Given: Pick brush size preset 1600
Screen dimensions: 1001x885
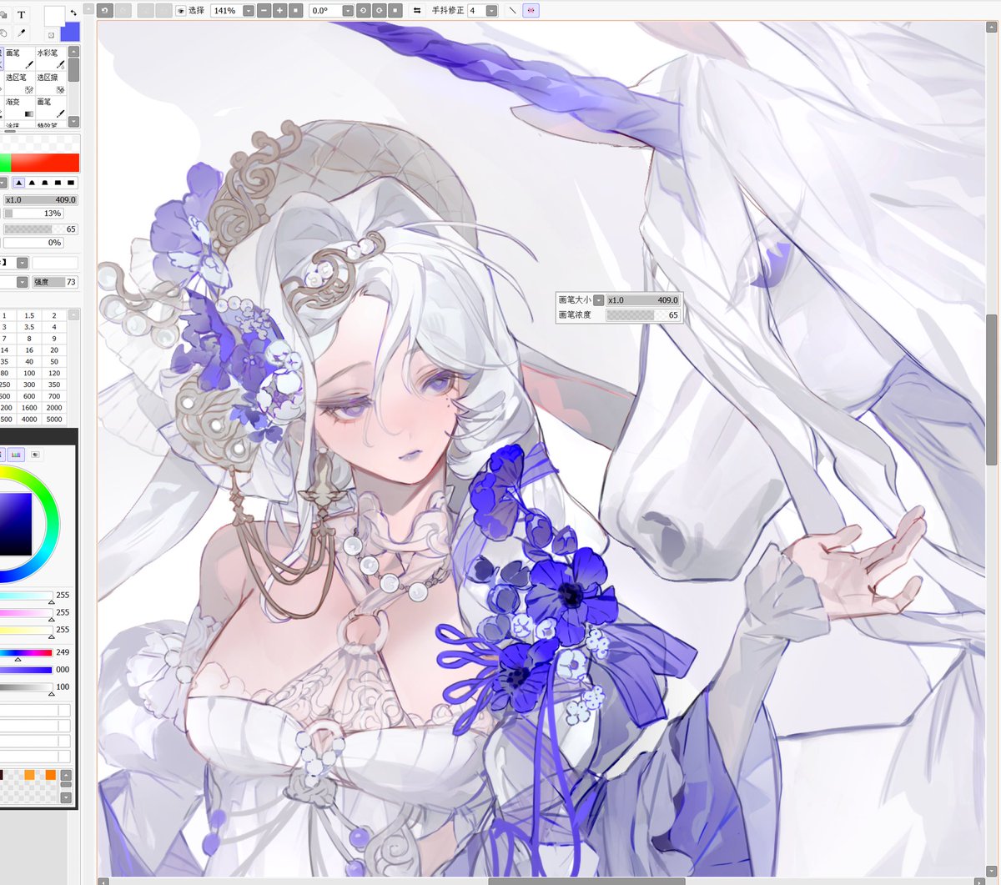Looking at the screenshot, I should (x=29, y=408).
